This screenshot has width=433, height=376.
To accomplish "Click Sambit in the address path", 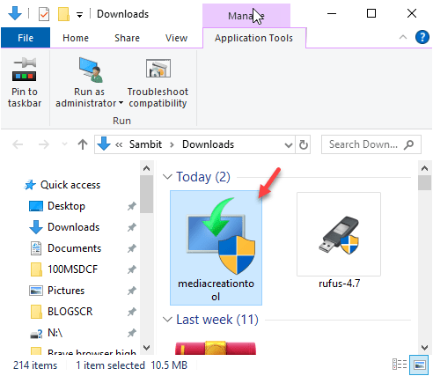I will pos(145,144).
